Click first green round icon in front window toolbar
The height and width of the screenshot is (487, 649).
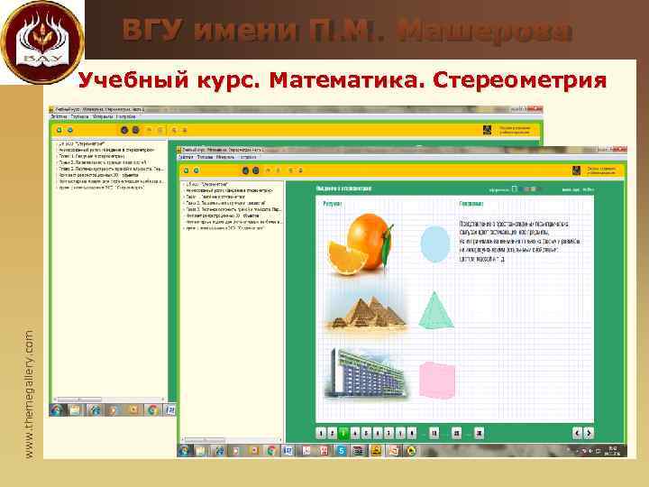pos(187,170)
